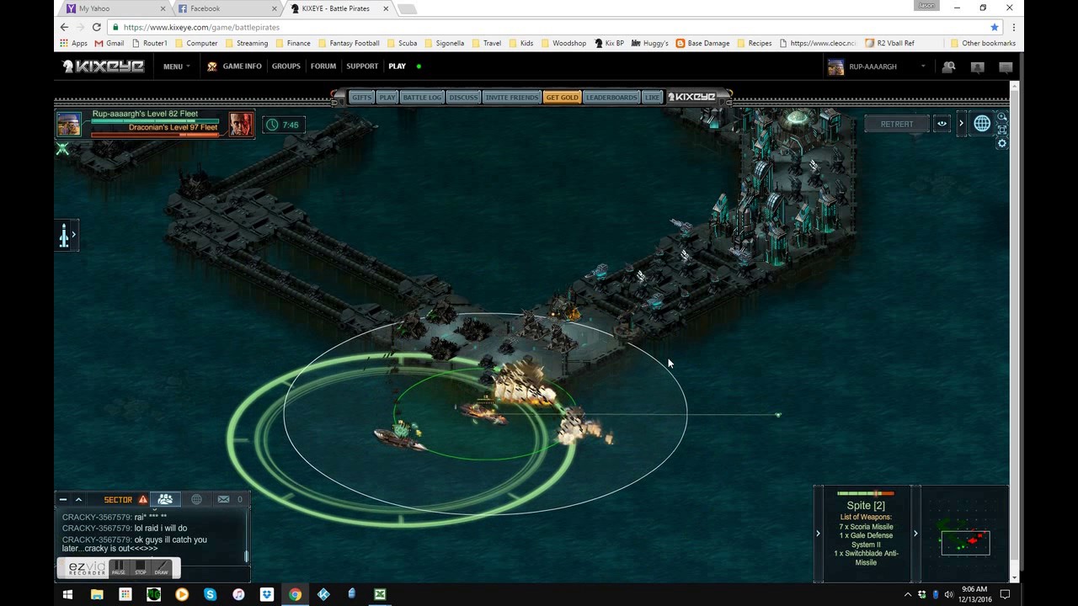This screenshot has height=606, width=1078.
Task: Open GROUPS menu item
Action: (286, 66)
